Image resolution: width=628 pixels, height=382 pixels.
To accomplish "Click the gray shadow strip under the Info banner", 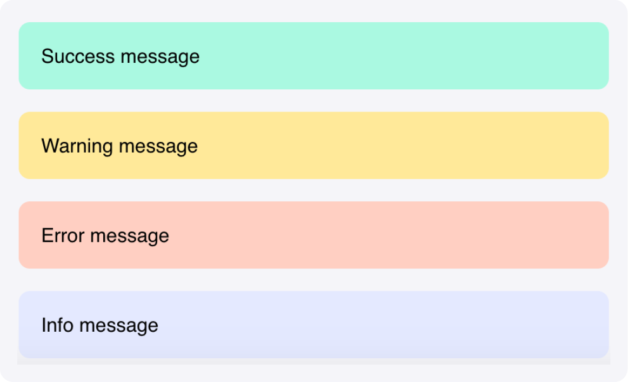I will click(x=313, y=361).
